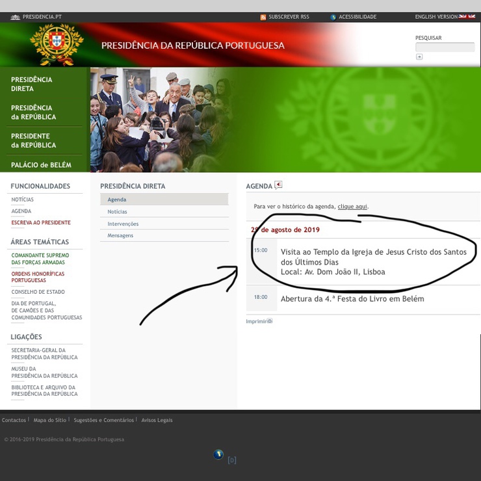The image size is (481, 481).
Task: Click 'Abertura da 4.ª Festa do Livro' entry
Action: click(x=352, y=299)
